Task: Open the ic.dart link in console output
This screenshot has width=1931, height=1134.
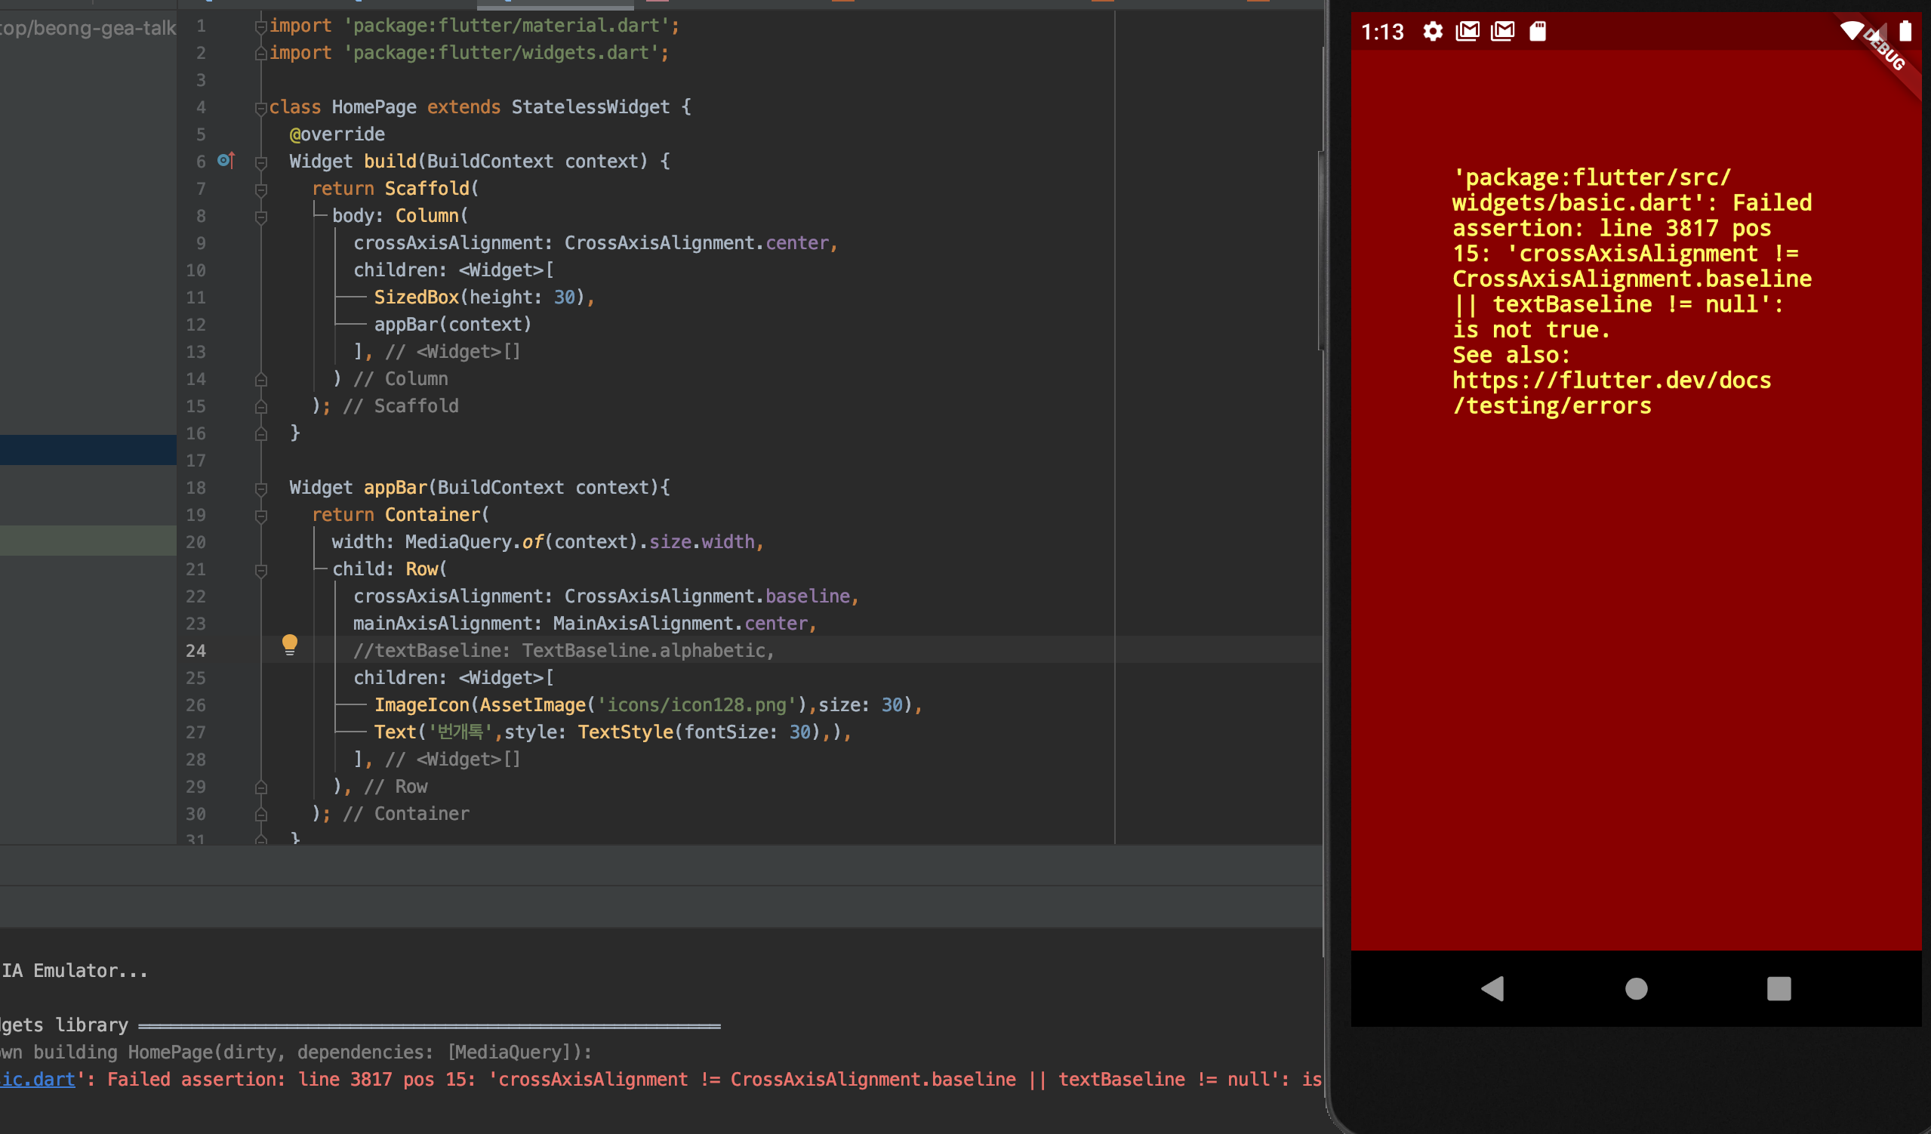Action: tap(37, 1079)
